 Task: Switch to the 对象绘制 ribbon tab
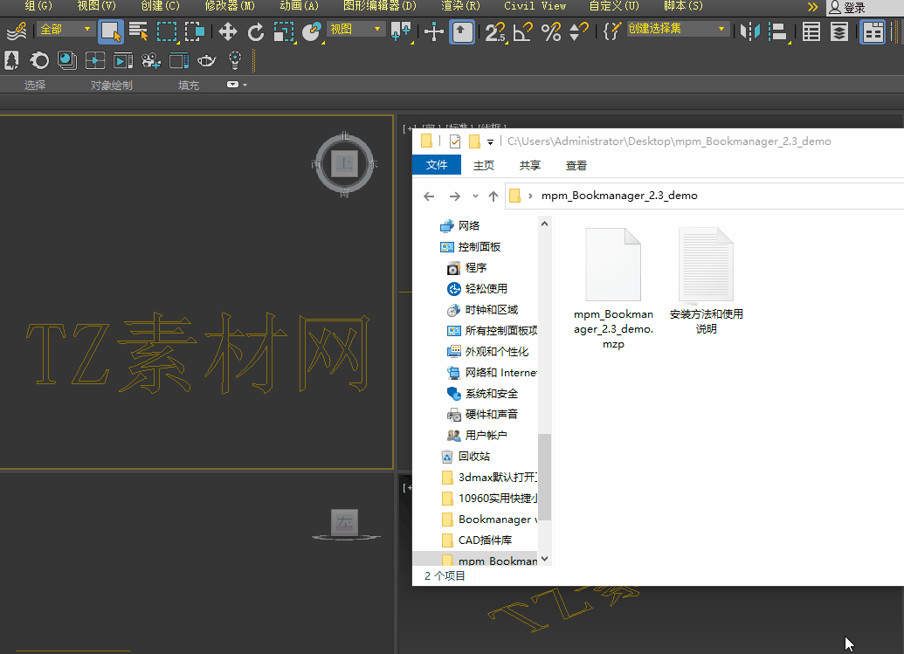coord(111,86)
